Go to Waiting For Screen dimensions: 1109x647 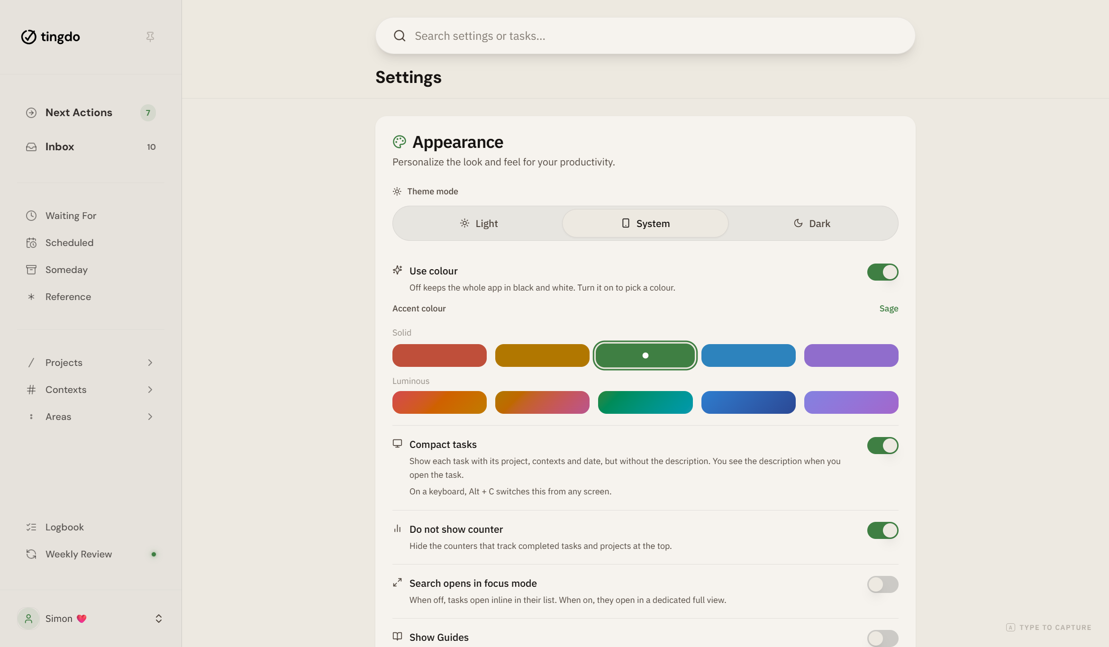point(91,216)
